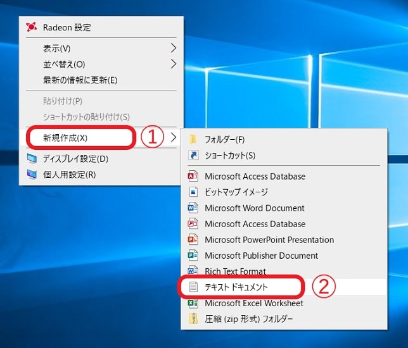408x348 pixels.
Task: Click the Publisher Document icon
Action: (x=193, y=256)
